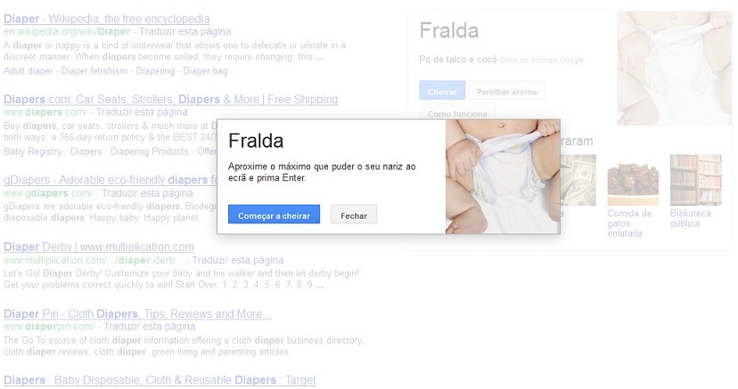This screenshot has height=389, width=738.
Task: Click the baby diaper image in dialog
Action: (x=503, y=176)
